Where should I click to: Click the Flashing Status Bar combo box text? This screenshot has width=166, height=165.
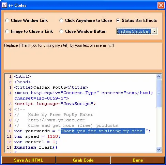point(134,31)
